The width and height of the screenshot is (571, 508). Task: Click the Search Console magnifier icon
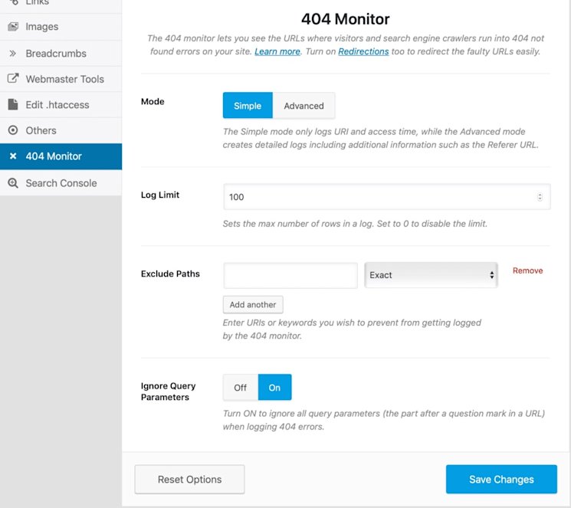tap(13, 183)
